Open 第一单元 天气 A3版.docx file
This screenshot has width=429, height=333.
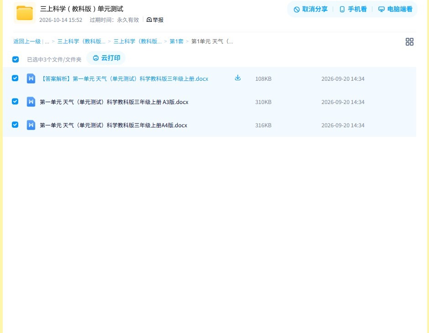click(114, 102)
